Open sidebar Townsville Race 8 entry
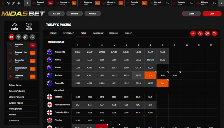Screen dimensions: 224x128 (x=22, y=76)
